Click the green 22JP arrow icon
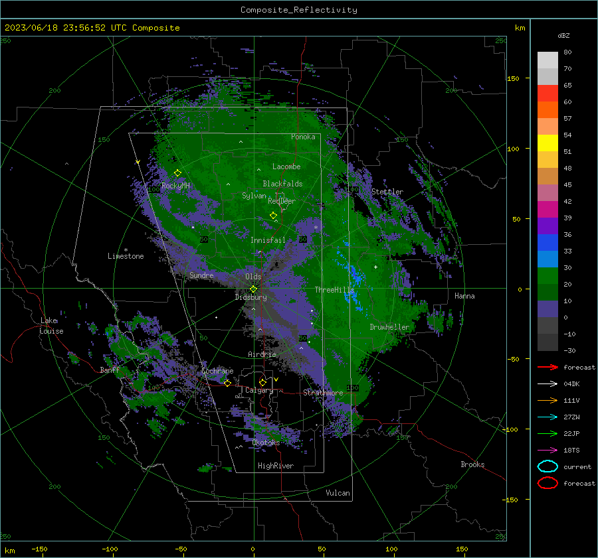This screenshot has height=558, width=598. tap(548, 433)
